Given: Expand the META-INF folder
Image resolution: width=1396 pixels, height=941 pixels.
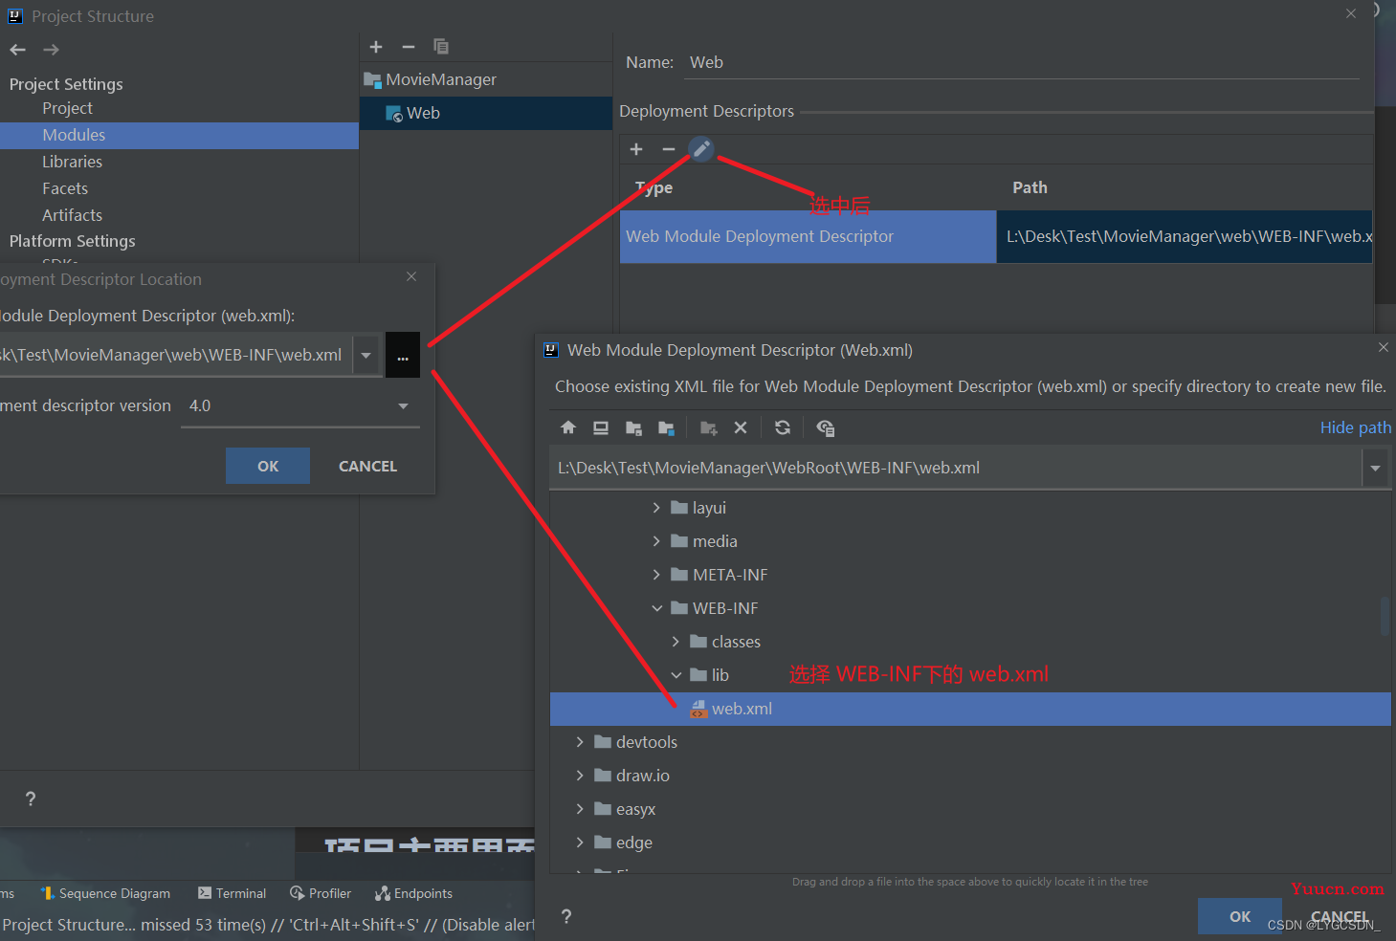Looking at the screenshot, I should (656, 575).
